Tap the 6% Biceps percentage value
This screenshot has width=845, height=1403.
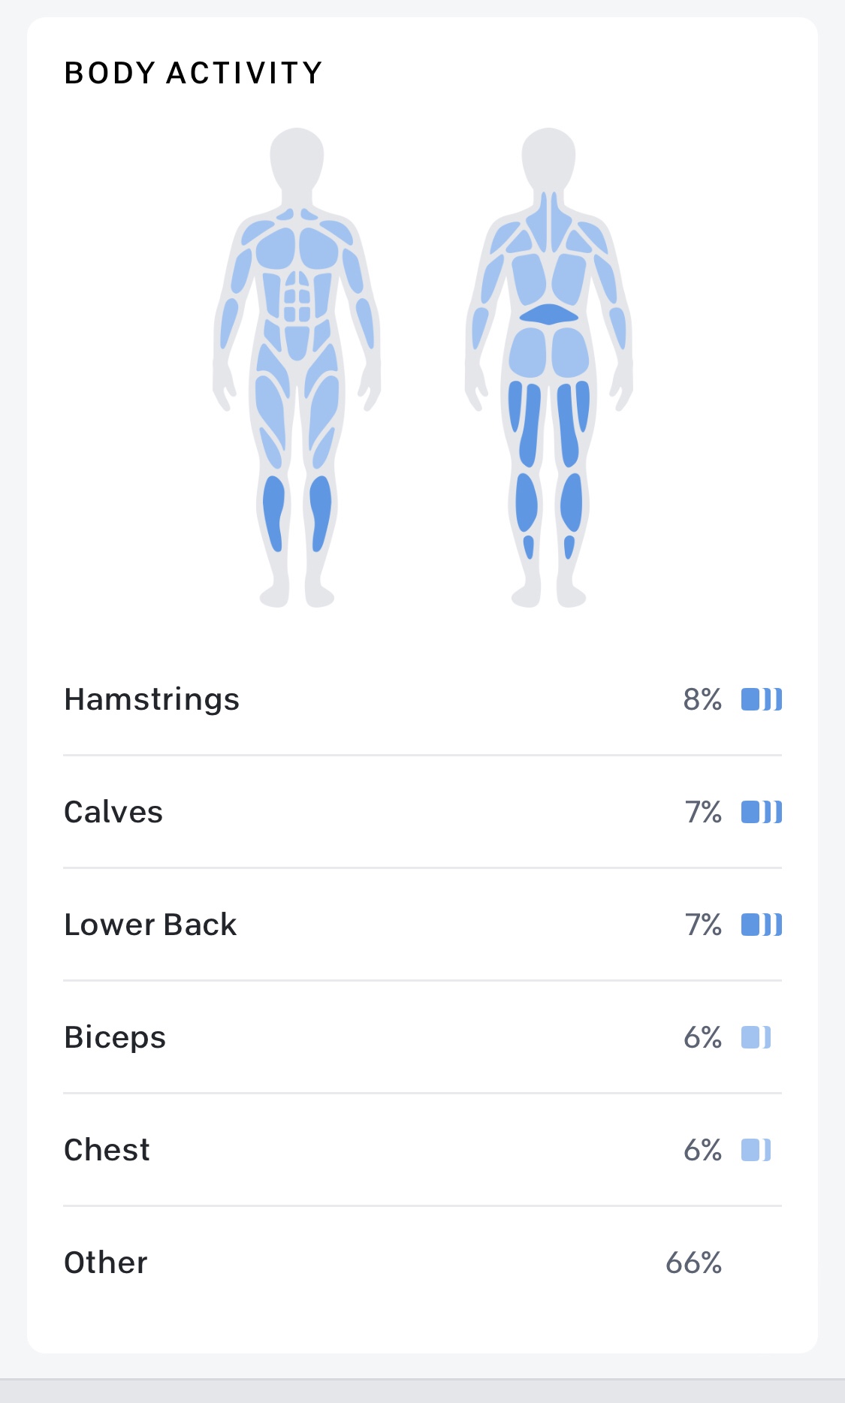coord(702,1037)
